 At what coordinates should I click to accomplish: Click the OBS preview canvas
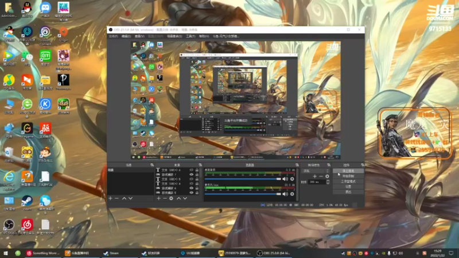coord(235,100)
